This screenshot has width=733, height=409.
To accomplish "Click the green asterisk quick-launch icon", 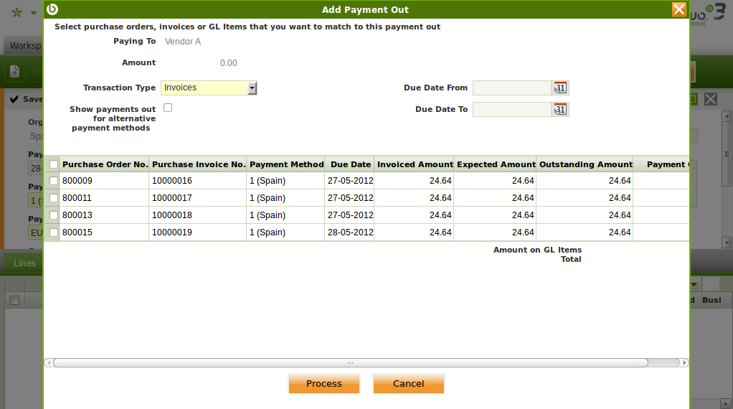I will 17,13.
